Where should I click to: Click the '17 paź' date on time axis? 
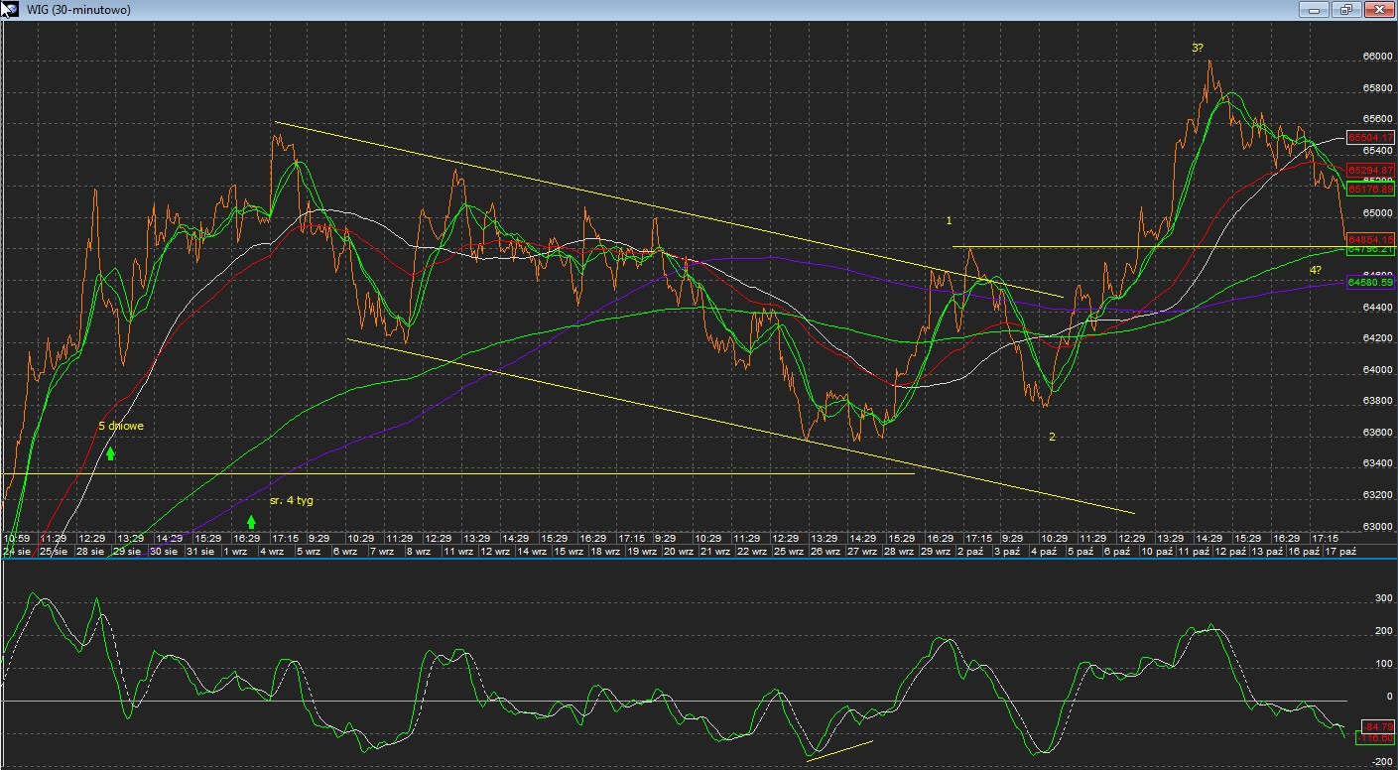(x=1339, y=551)
